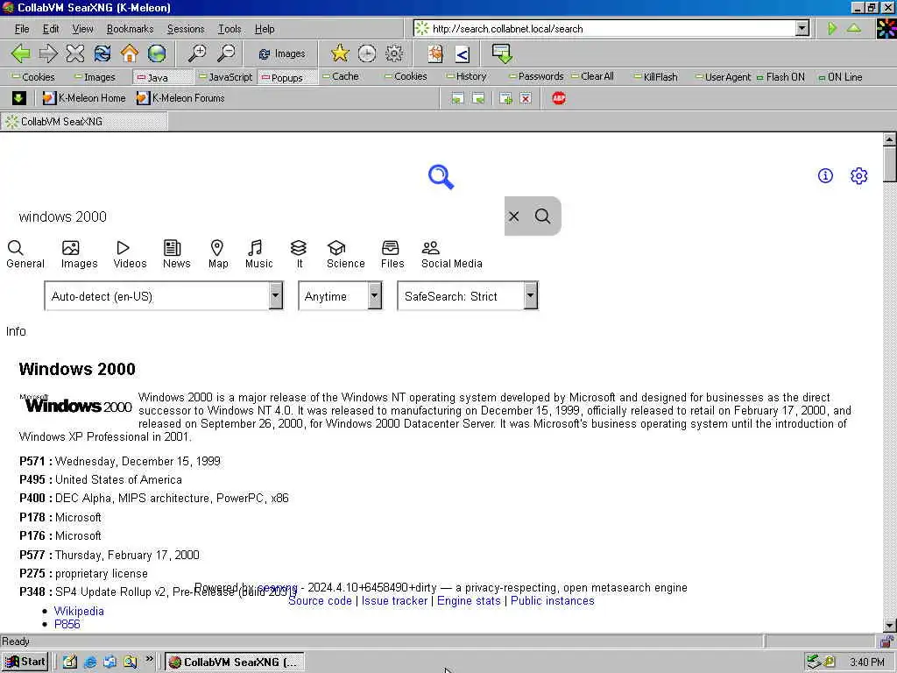Open the Public instances link

(x=552, y=601)
